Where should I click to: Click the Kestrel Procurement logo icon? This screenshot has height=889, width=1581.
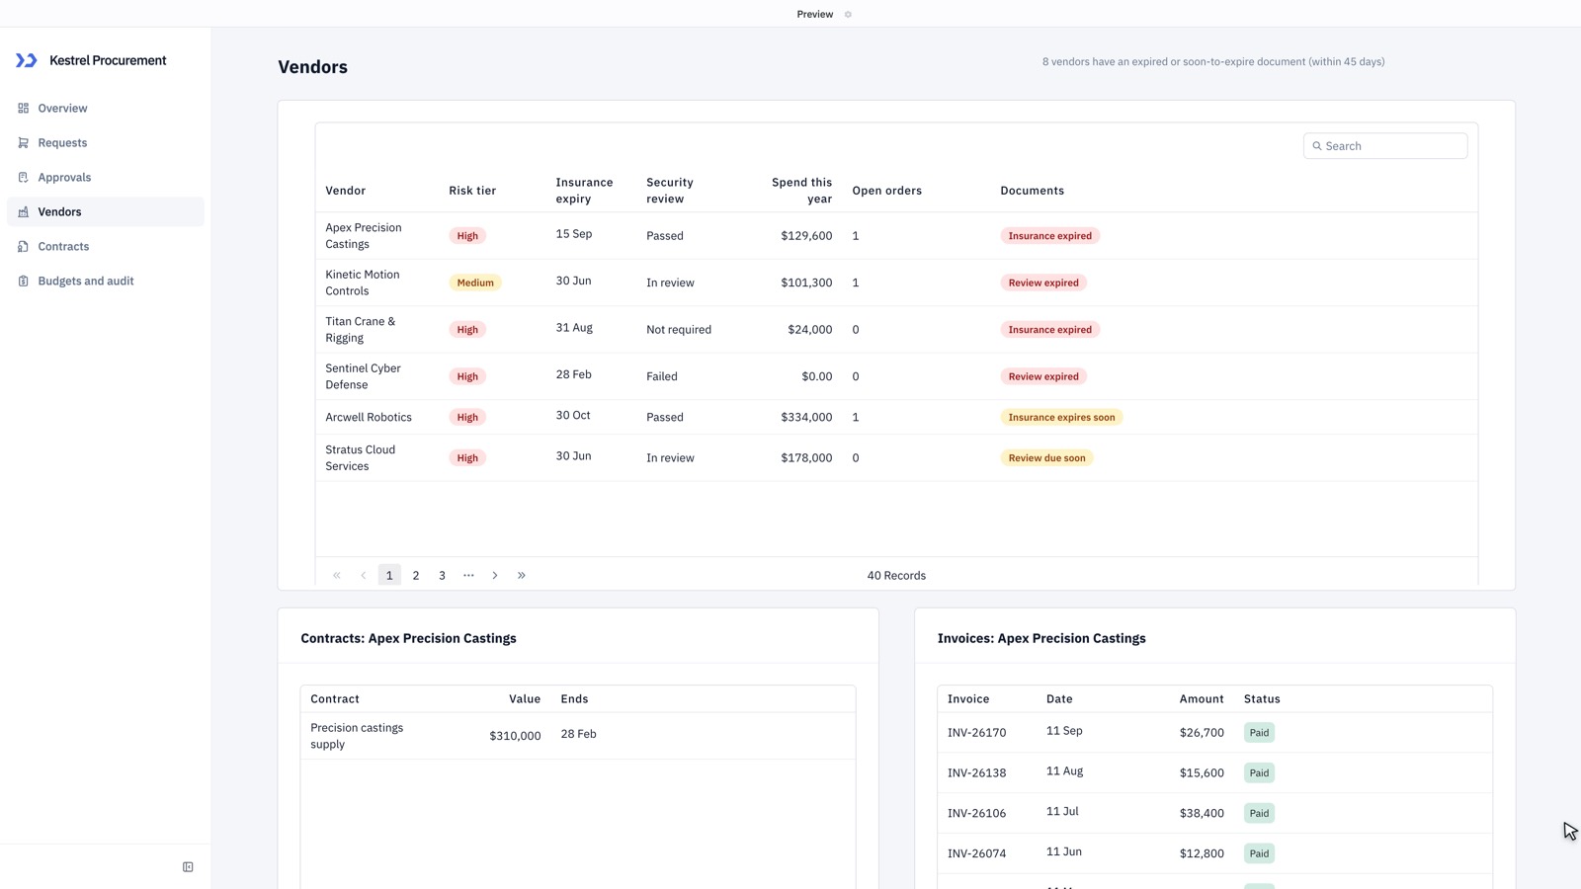[27, 60]
